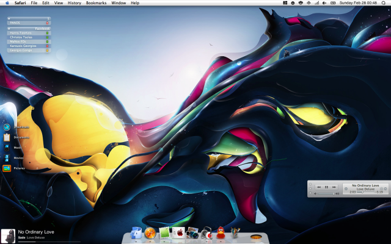Viewport: 391px width, 244px height.
Task: Open the Help menu
Action: point(135,3)
